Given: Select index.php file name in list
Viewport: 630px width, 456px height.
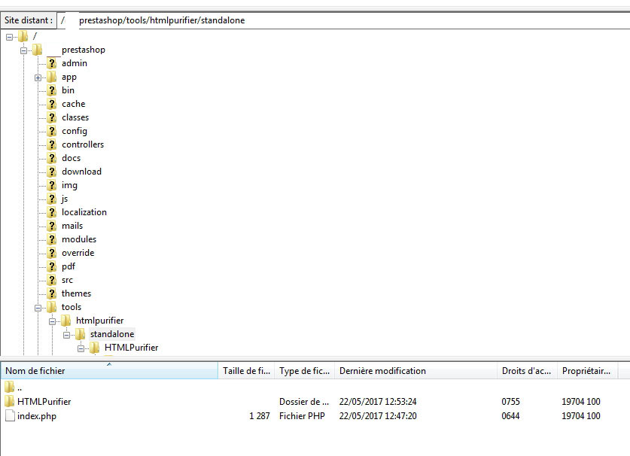Looking at the screenshot, I should tap(37, 416).
